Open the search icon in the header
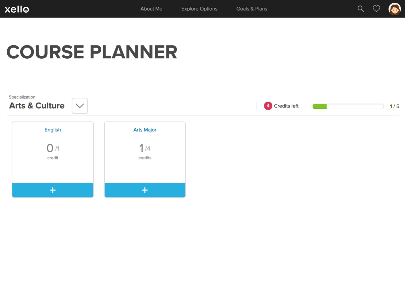The height and width of the screenshot is (301, 405). coord(361,9)
